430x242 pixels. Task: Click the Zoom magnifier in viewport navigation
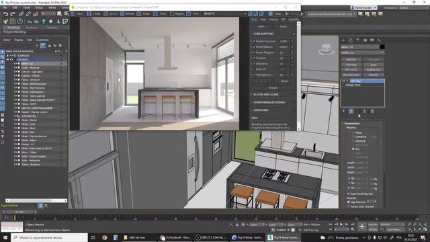point(410,225)
